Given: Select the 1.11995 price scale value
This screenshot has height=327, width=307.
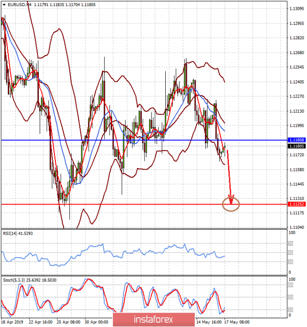Looking at the screenshot, I should (297, 125).
